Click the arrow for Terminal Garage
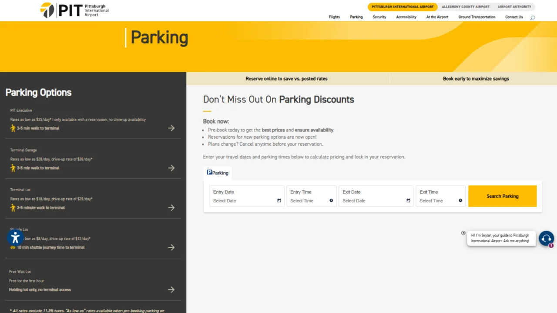The height and width of the screenshot is (313, 557). pos(171,168)
